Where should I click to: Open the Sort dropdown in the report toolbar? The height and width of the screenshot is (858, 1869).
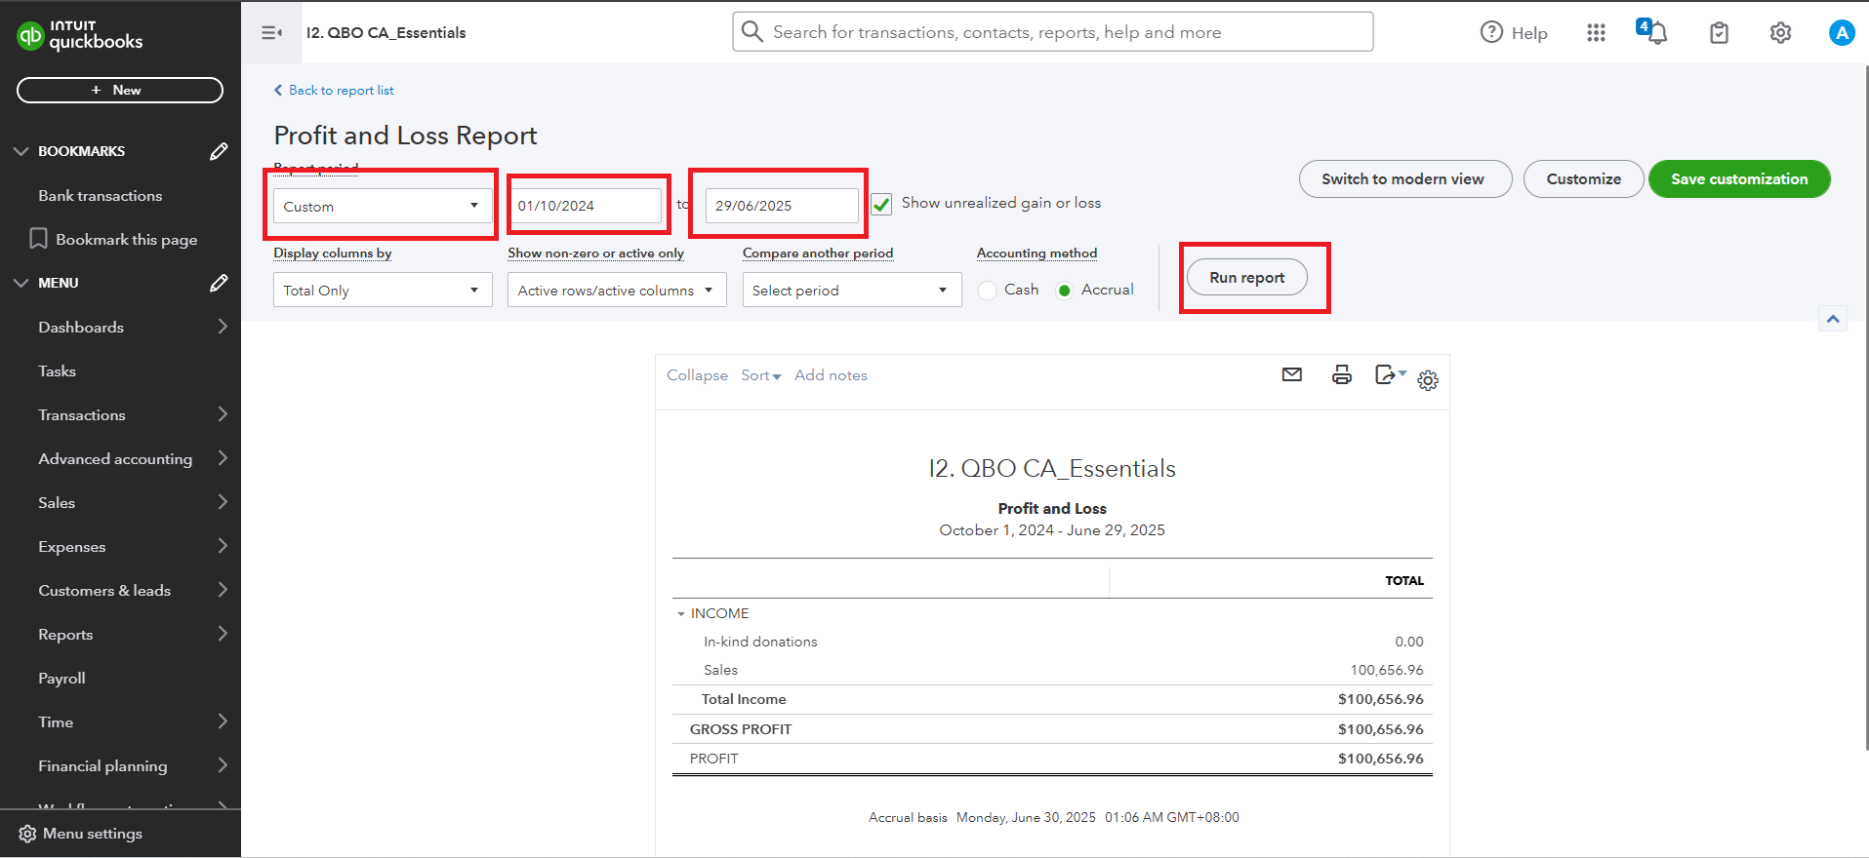761,375
